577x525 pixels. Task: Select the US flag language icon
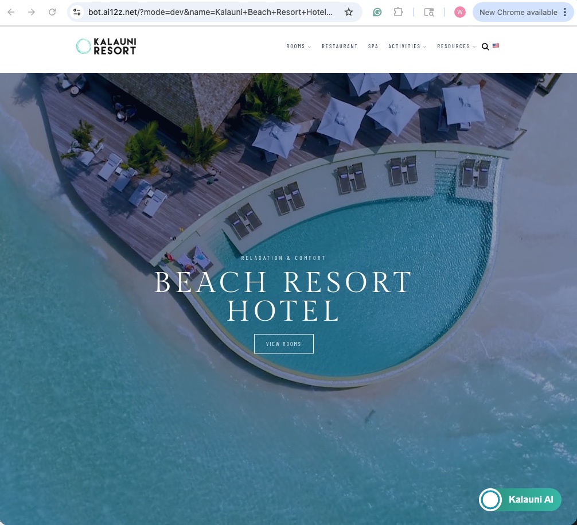click(496, 46)
